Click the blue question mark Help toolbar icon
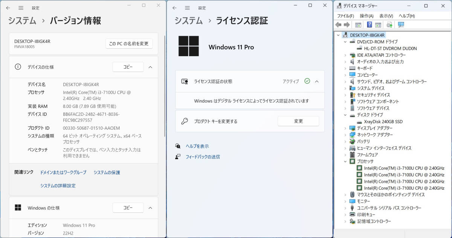 (x=370, y=25)
